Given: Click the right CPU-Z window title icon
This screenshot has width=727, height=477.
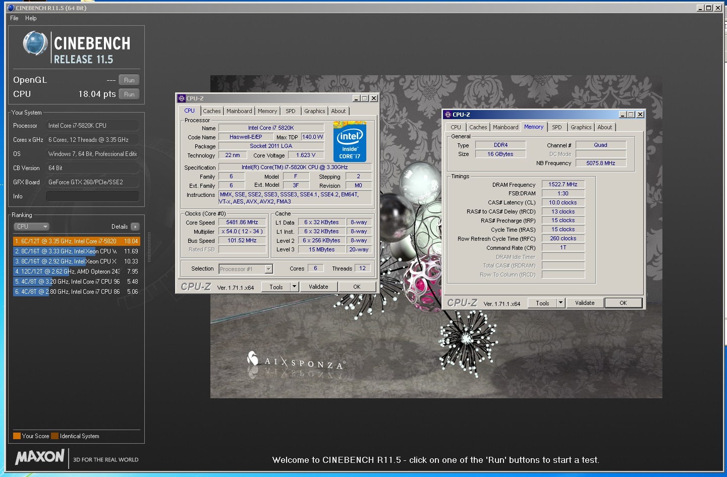Looking at the screenshot, I should 448,115.
